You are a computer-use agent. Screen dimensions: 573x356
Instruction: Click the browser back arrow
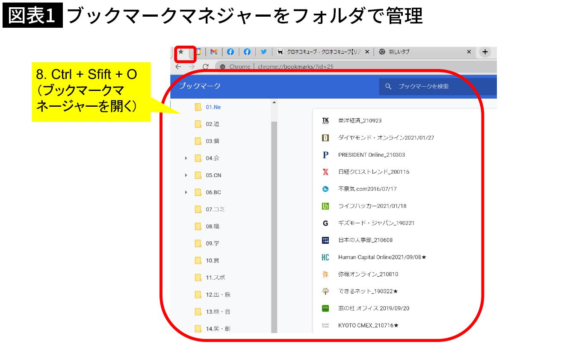[178, 67]
